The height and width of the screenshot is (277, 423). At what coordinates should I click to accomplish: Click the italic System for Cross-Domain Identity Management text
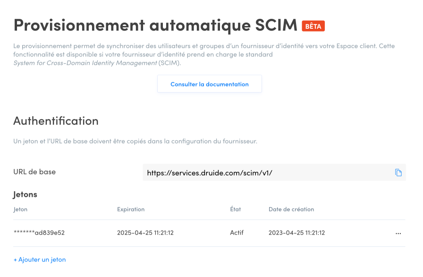[85, 63]
